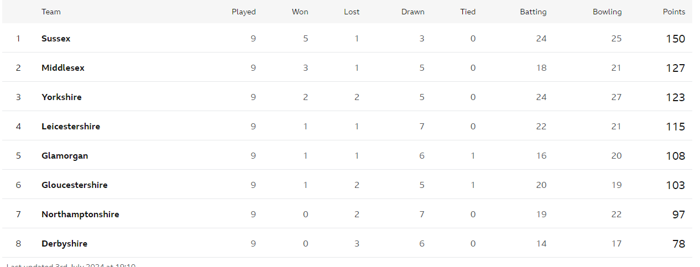Image resolution: width=700 pixels, height=267 pixels.
Task: Open the Sussex team link
Action: point(56,39)
